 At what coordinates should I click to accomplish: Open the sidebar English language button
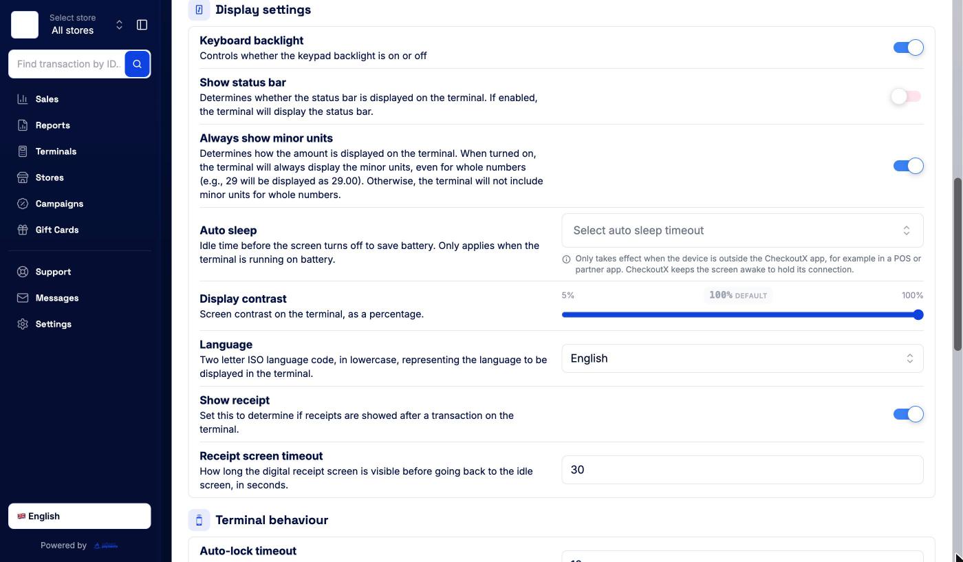80,517
